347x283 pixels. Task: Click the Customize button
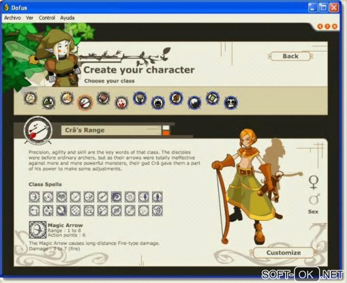[x=284, y=253]
